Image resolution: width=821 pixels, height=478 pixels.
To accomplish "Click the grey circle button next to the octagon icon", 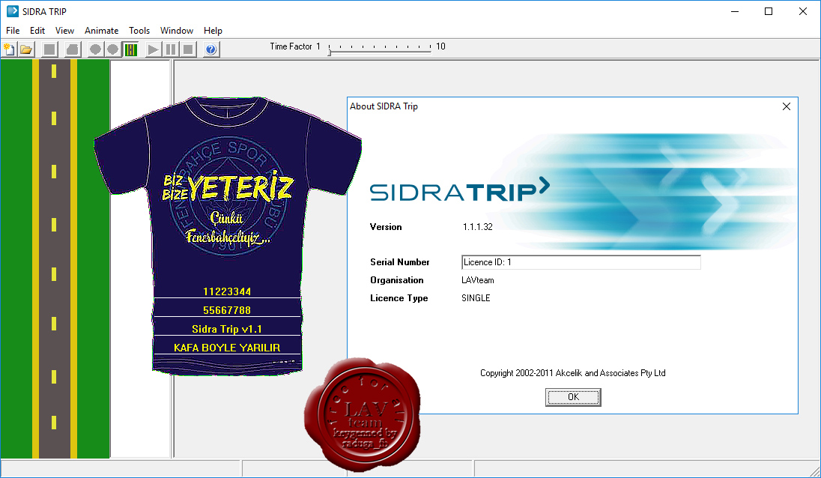I will (x=95, y=49).
